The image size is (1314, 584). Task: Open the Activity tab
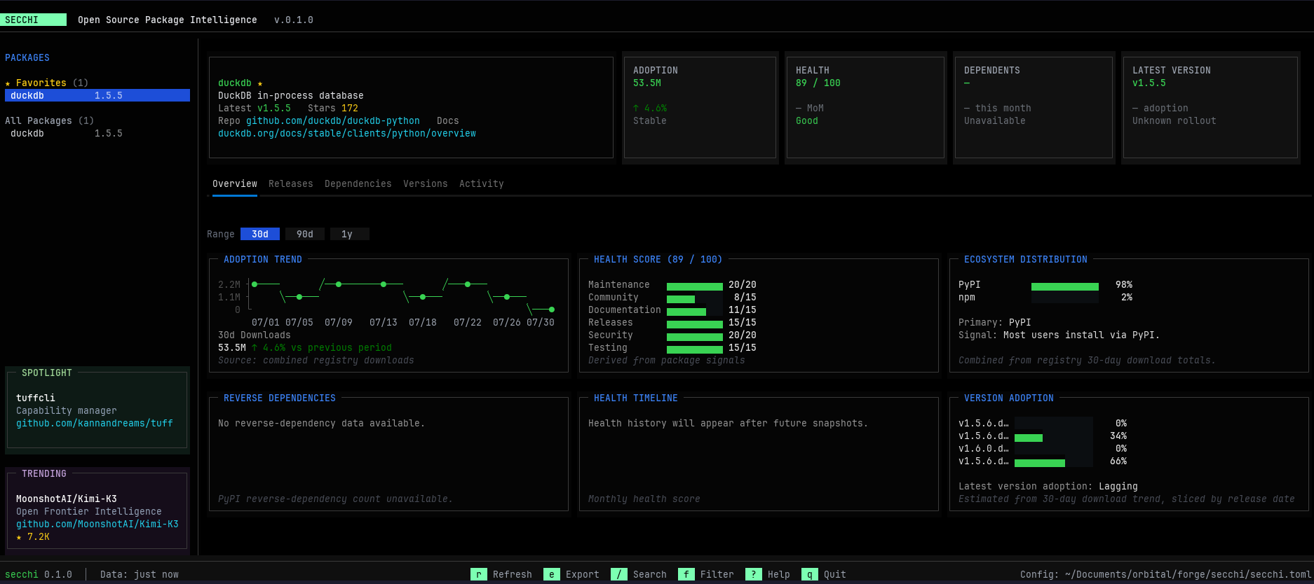482,183
